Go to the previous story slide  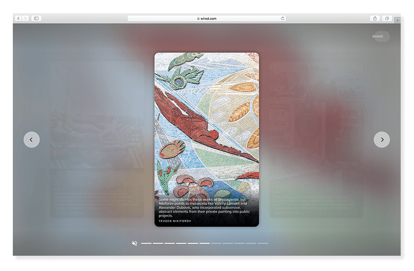(x=32, y=139)
